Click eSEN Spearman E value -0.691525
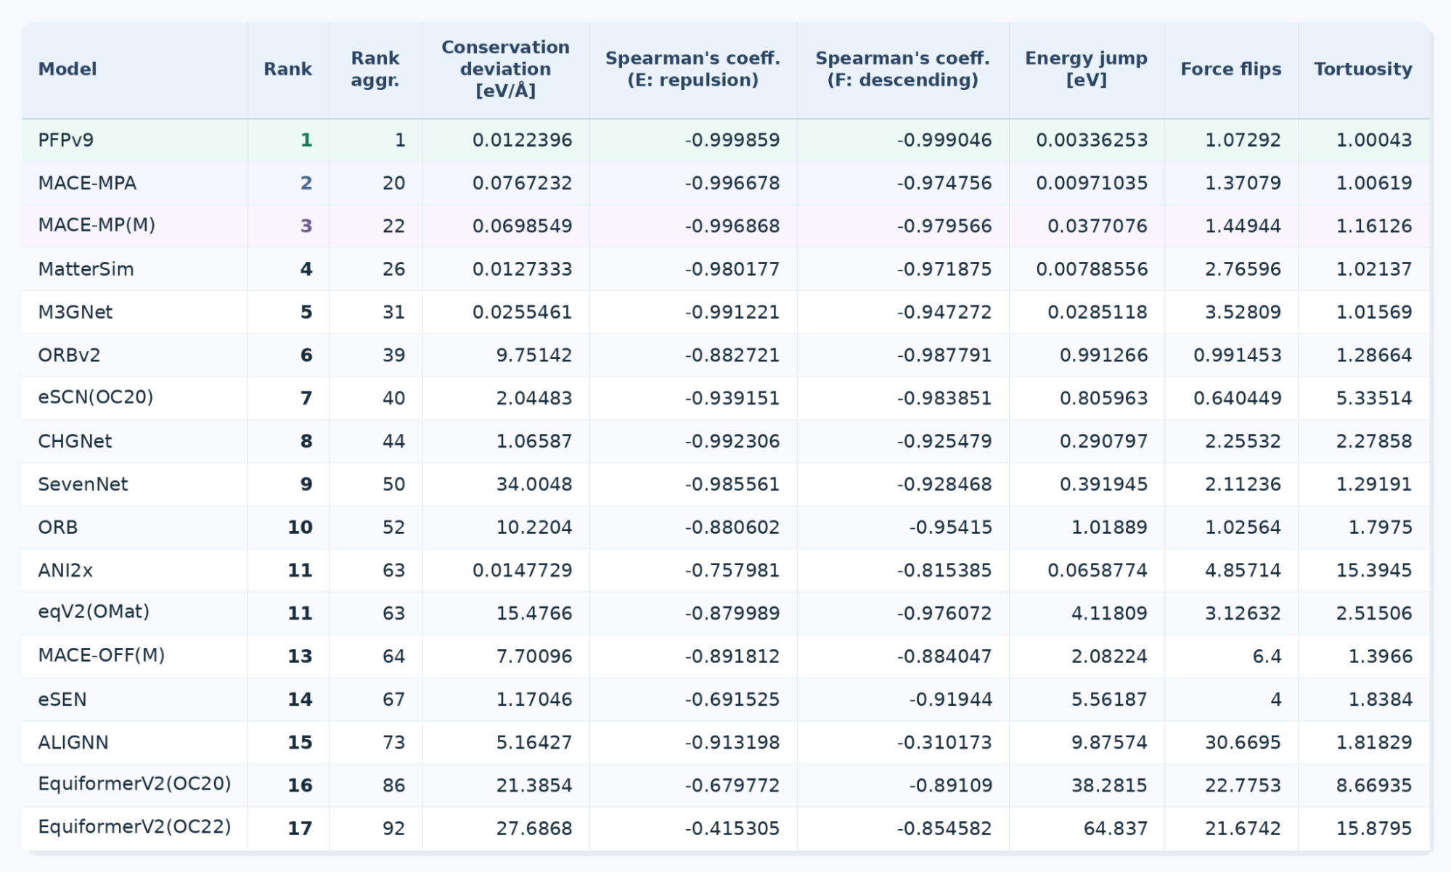The width and height of the screenshot is (1451, 872). [732, 699]
